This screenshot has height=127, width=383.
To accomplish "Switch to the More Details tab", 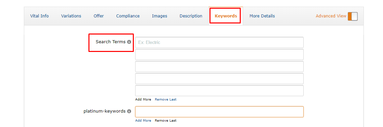I will pyautogui.click(x=262, y=16).
